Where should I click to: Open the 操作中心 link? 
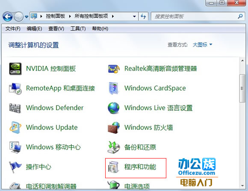click(38, 167)
